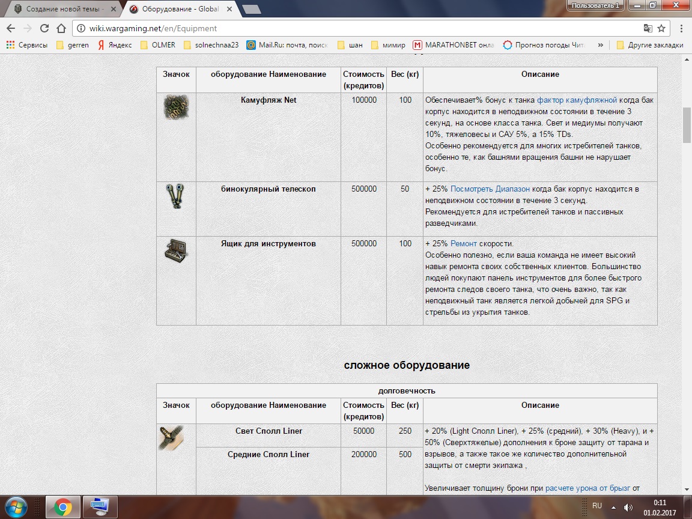The width and height of the screenshot is (692, 519).
Task: Open a new browser tab
Action: 251,9
